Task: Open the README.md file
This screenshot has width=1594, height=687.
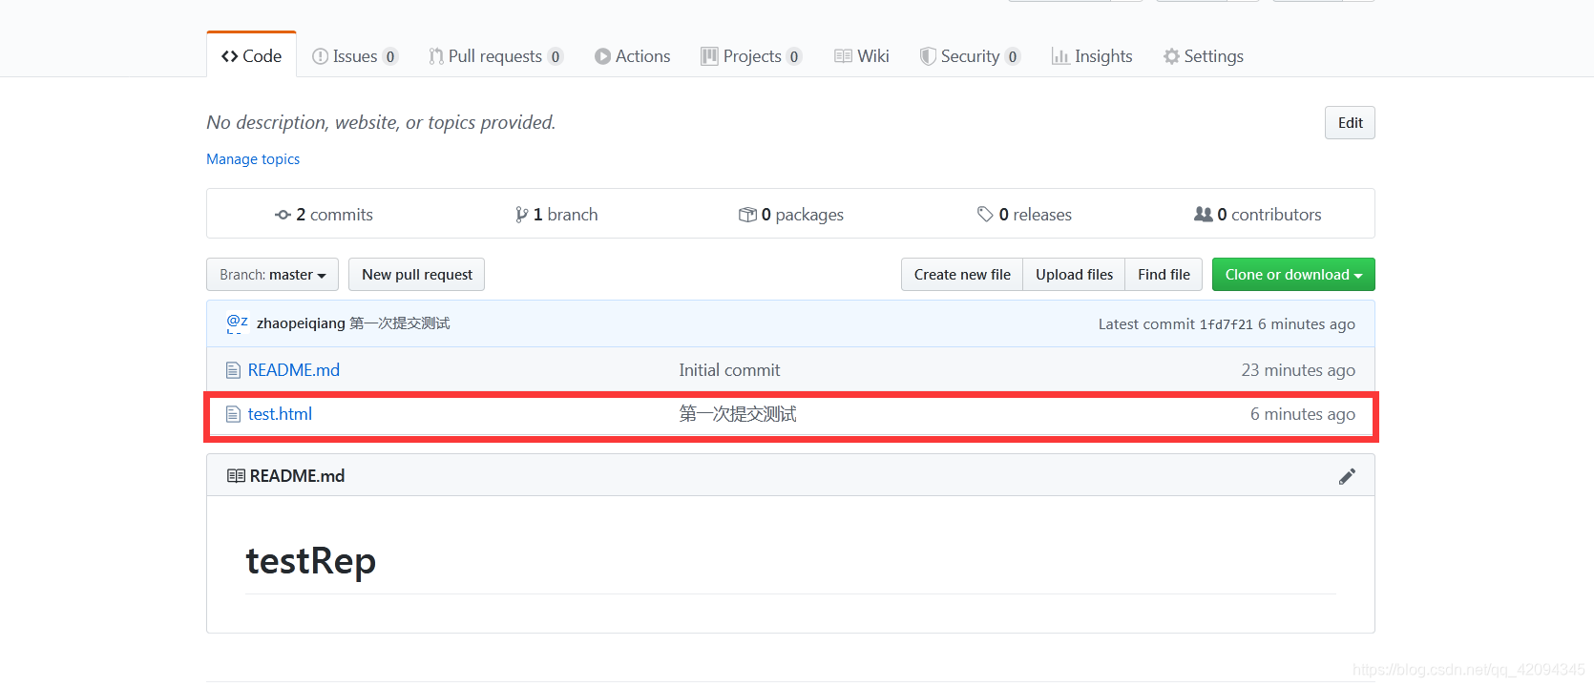Action: point(294,370)
